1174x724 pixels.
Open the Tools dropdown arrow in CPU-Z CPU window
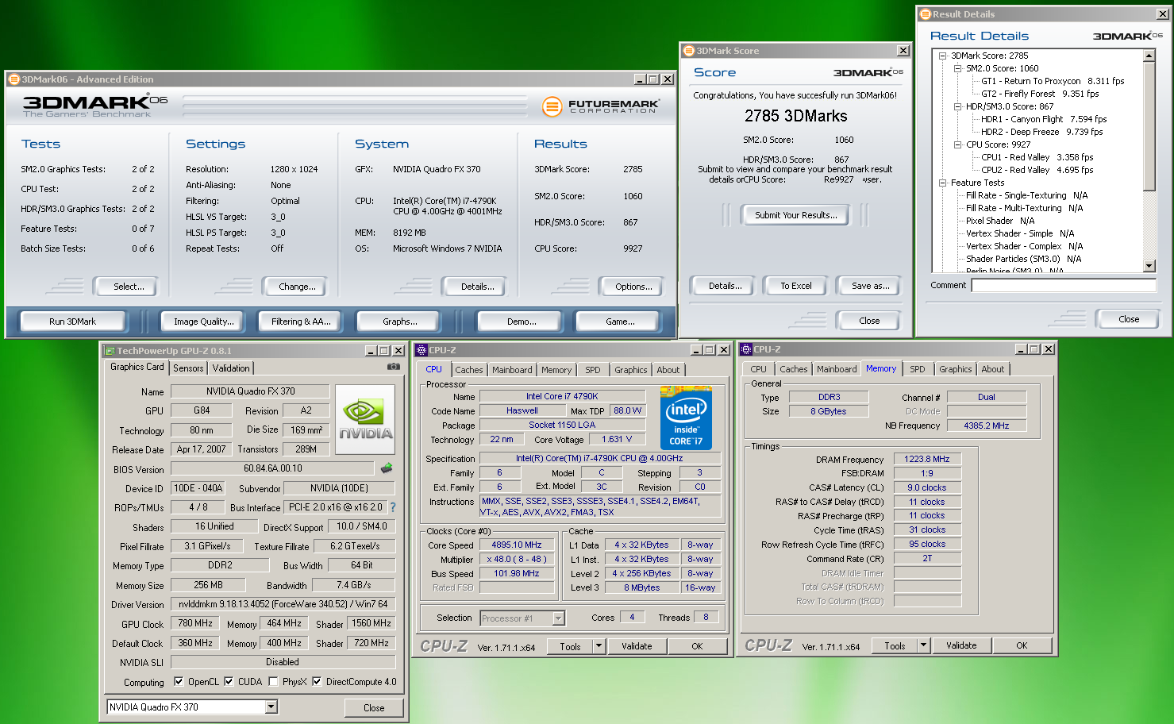click(599, 646)
